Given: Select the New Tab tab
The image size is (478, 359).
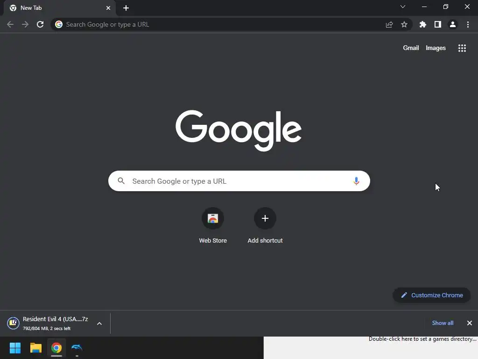Looking at the screenshot, I should pyautogui.click(x=60, y=8).
